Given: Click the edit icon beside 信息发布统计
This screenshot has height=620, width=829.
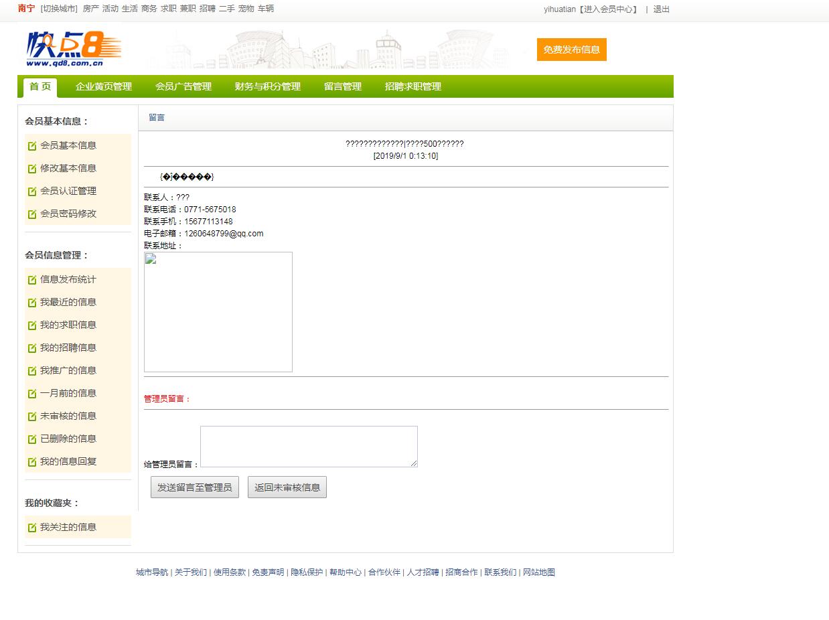Looking at the screenshot, I should 32,280.
